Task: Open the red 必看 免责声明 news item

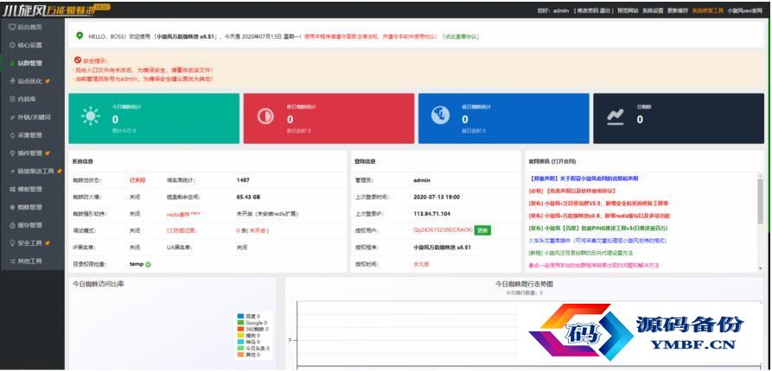Action: pyautogui.click(x=572, y=191)
